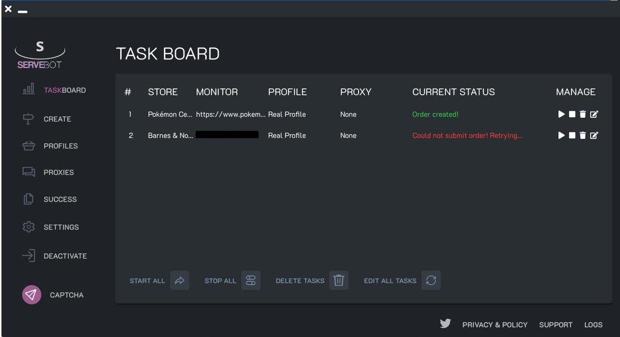The height and width of the screenshot is (337, 620).
Task: Click the Edit All Tasks refresh icon
Action: tap(431, 281)
